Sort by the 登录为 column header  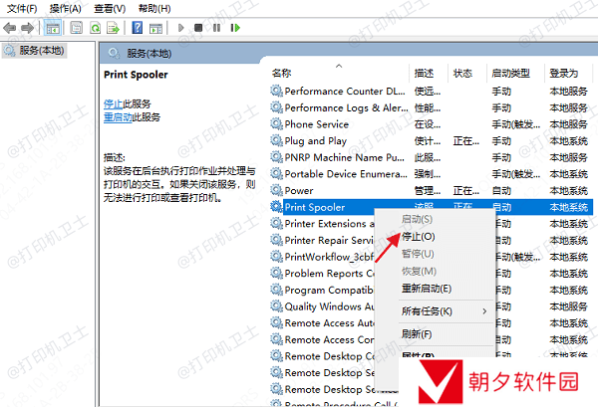564,73
